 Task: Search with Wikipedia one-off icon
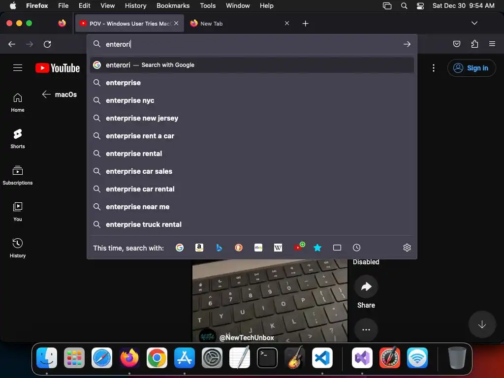278,248
